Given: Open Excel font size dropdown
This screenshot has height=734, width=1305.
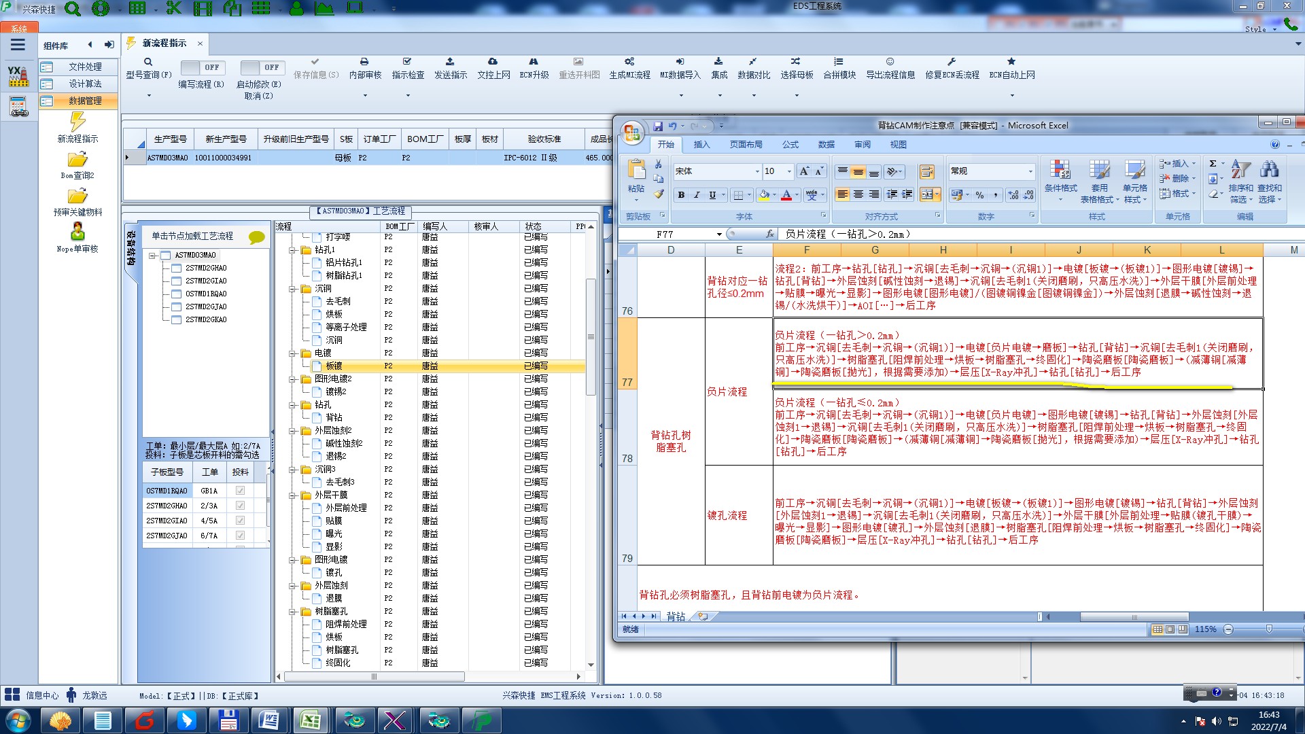Looking at the screenshot, I should [x=789, y=171].
